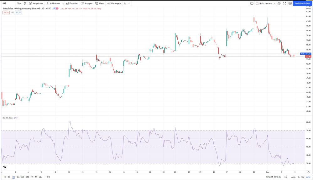Change the 30m interval selector
This screenshot has height=180, width=313.
coord(19,3)
